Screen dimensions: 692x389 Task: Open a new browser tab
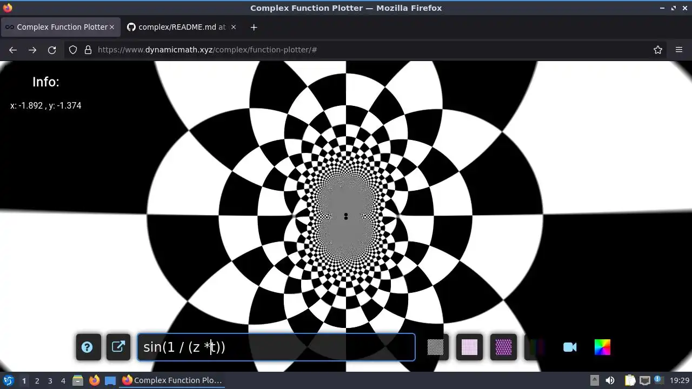pyautogui.click(x=254, y=27)
